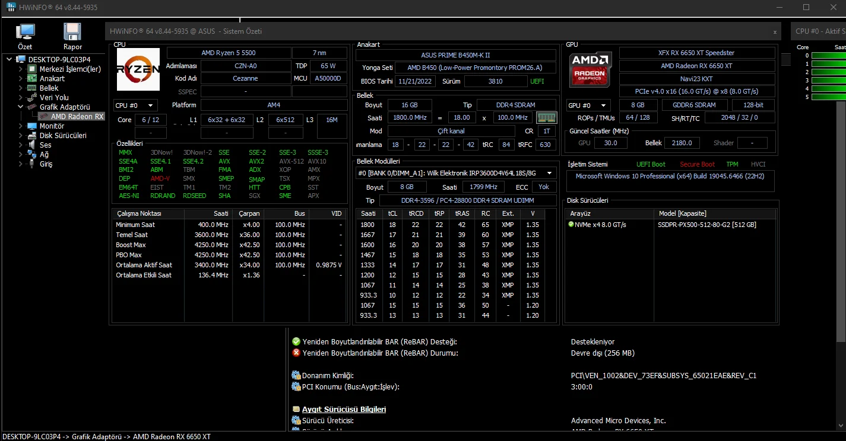846x441 pixels.
Task: Click the Model [Kapasite] column header
Action: [x=682, y=213]
